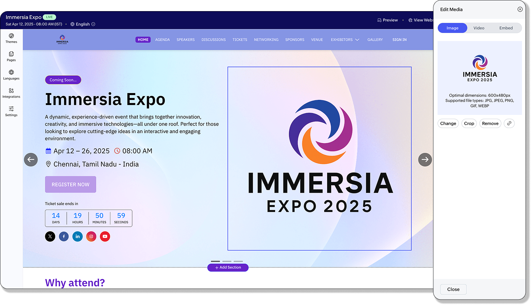Click the countdown timer box
Image resolution: width=531 pixels, height=305 pixels.
click(x=89, y=218)
